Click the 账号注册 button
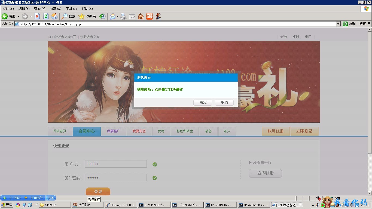Screen dimensions: 372x209 click(x=276, y=131)
